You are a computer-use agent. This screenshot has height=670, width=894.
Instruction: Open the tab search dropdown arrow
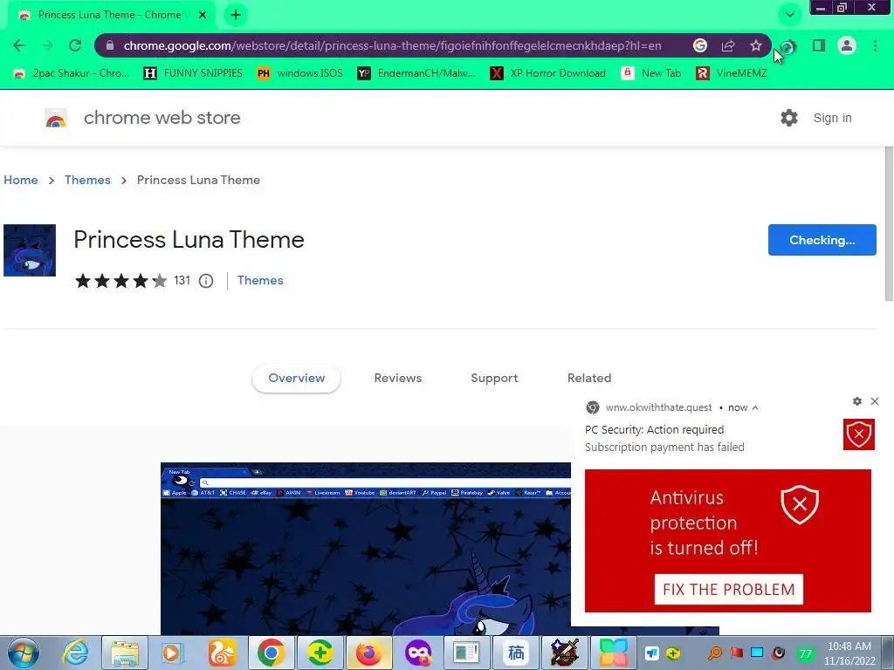789,15
